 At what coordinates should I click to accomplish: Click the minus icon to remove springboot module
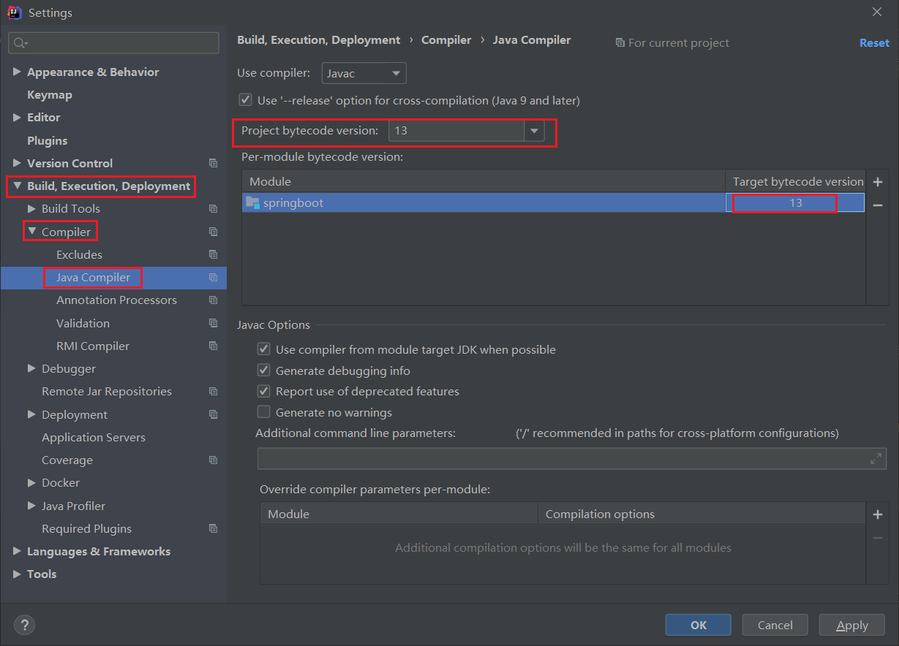[x=878, y=206]
